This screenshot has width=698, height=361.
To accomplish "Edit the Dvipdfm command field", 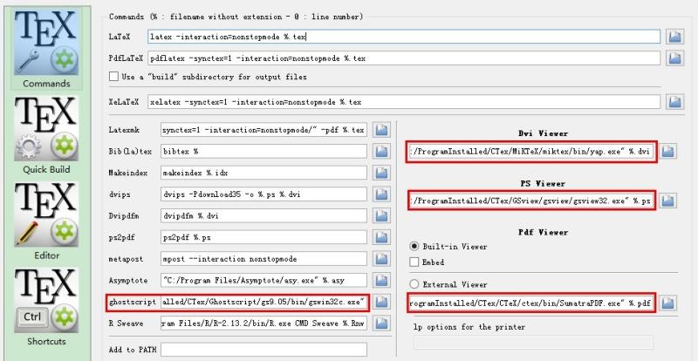I will pyautogui.click(x=264, y=215).
